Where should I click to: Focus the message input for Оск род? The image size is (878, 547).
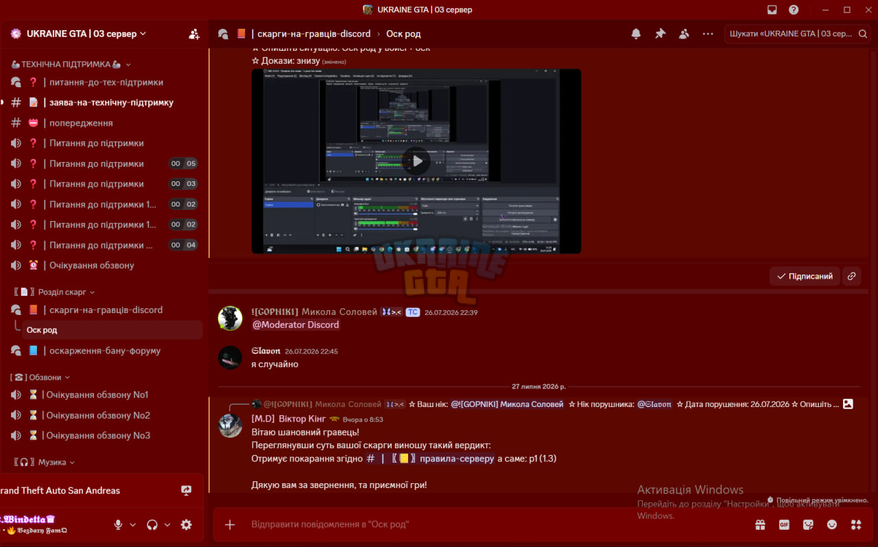click(494, 524)
